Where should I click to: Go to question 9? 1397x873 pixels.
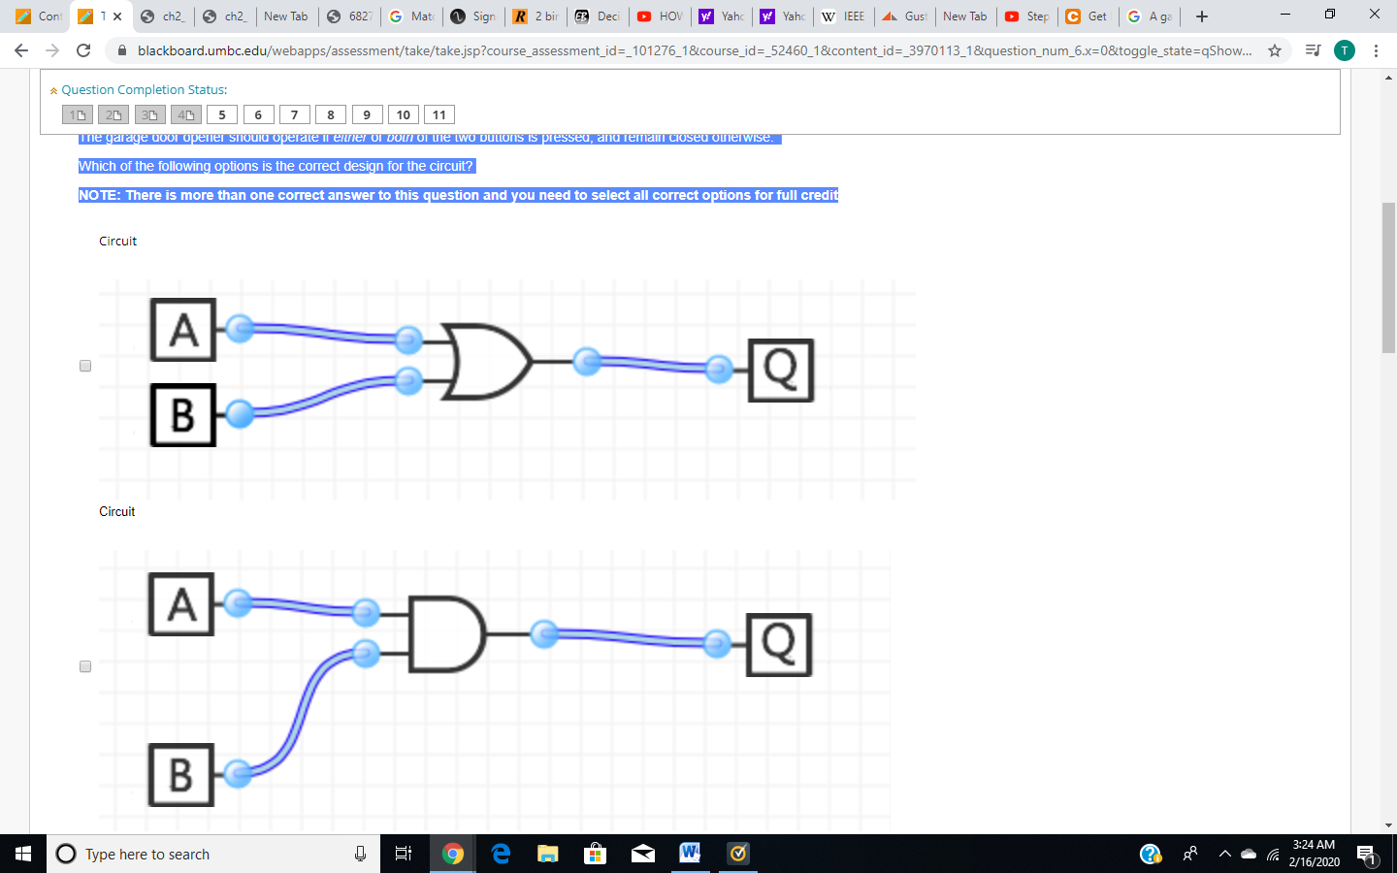(367, 114)
